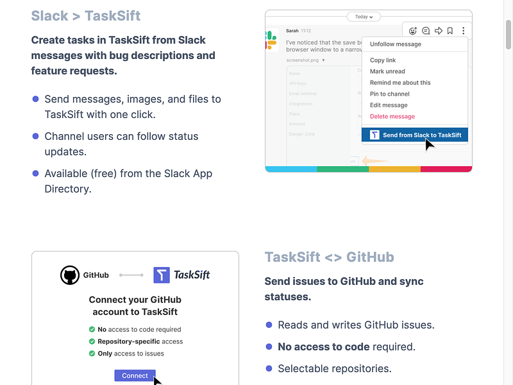
Task: Choose Remind me about this
Action: (400, 83)
